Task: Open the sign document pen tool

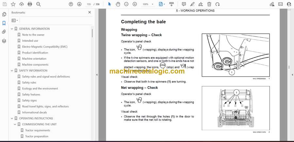Action: [x=201, y=4]
